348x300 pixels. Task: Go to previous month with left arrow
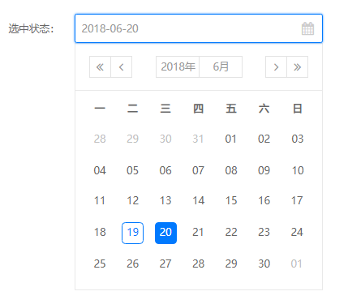122,67
